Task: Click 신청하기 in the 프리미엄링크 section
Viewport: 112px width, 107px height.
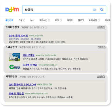Action: point(101,27)
